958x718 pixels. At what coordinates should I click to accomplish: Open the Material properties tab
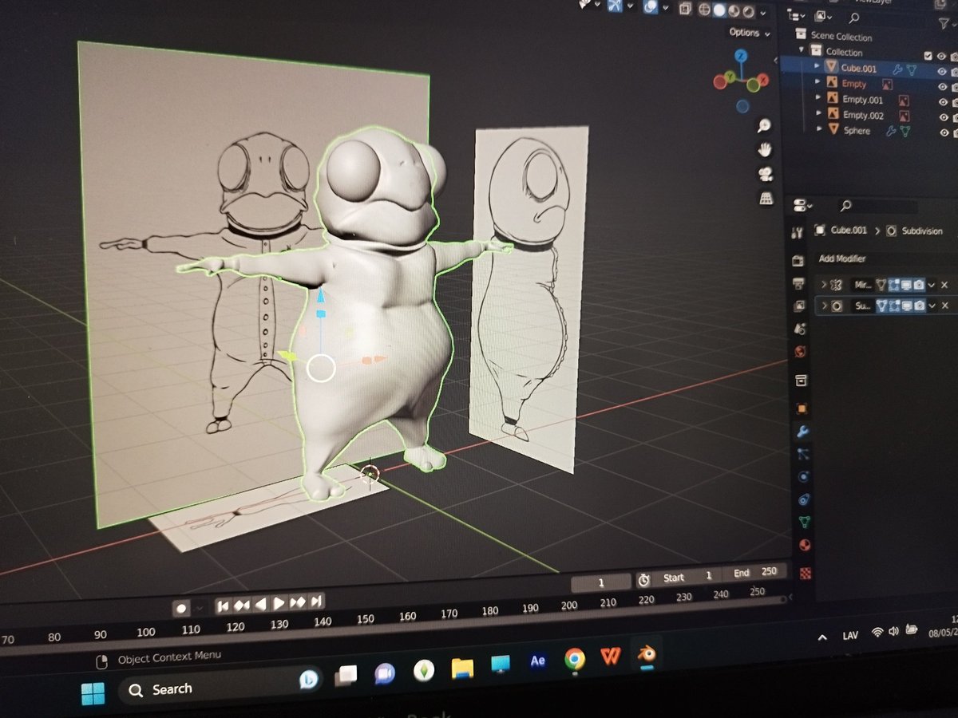[806, 546]
